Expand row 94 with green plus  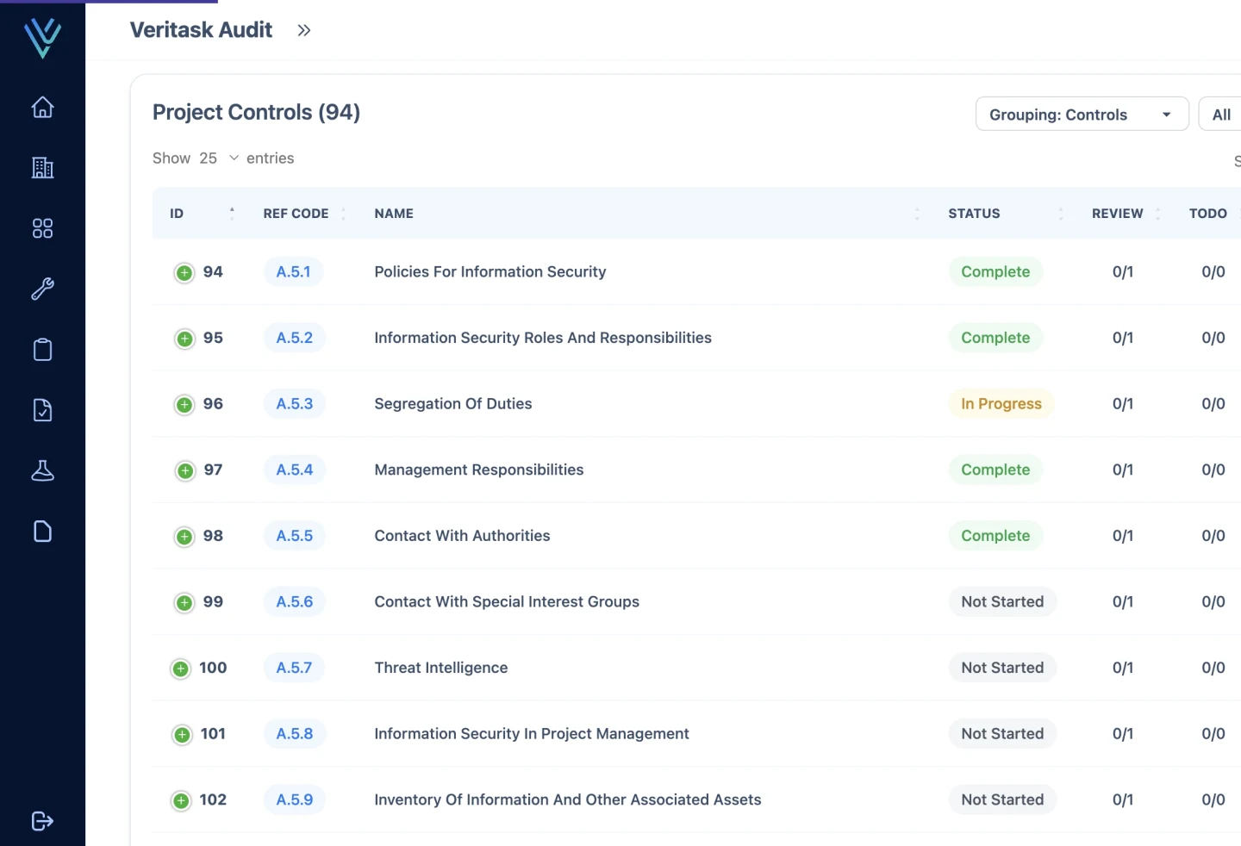184,273
